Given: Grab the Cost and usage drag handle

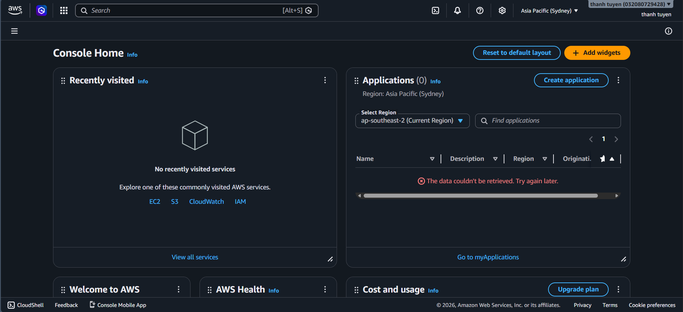Looking at the screenshot, I should (356, 290).
